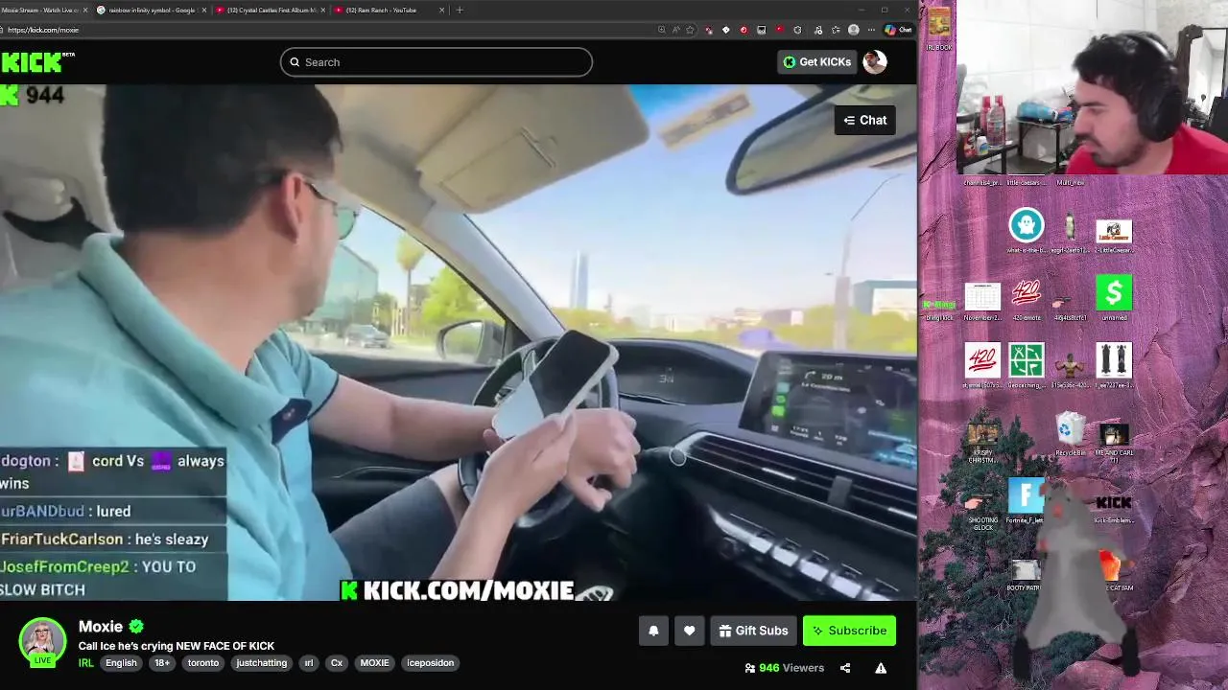The image size is (1228, 690).
Task: Report the stream with the warning icon
Action: point(881,668)
